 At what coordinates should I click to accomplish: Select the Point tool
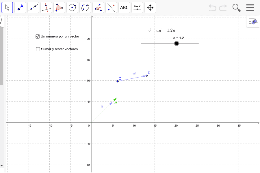point(20,7)
